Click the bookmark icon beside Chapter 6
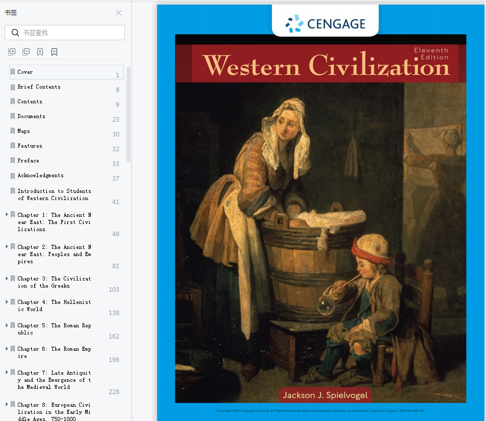Viewport: 486px width, 421px height. point(13,349)
